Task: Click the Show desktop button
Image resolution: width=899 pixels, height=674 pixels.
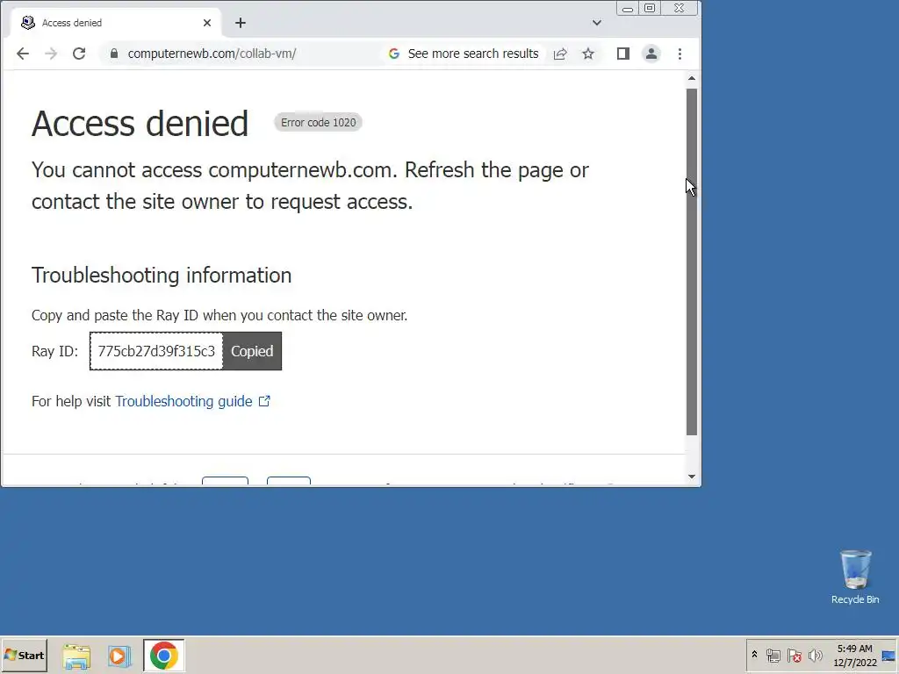Action: pos(889,655)
